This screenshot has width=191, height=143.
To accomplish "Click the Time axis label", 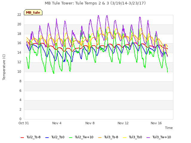I will pyautogui.click(x=169, y=128).
